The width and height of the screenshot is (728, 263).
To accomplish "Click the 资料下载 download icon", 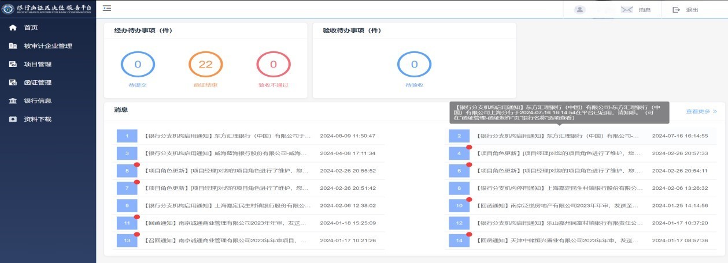I will point(13,119).
